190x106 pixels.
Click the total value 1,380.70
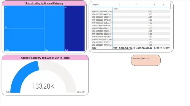tap(158, 48)
